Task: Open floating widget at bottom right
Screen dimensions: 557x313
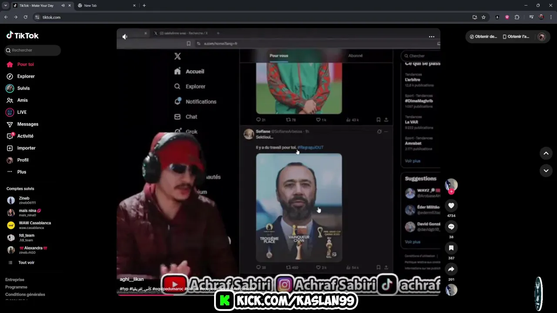Action: 539,294
